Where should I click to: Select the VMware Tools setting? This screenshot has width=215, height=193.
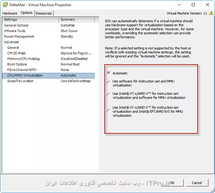point(48,31)
